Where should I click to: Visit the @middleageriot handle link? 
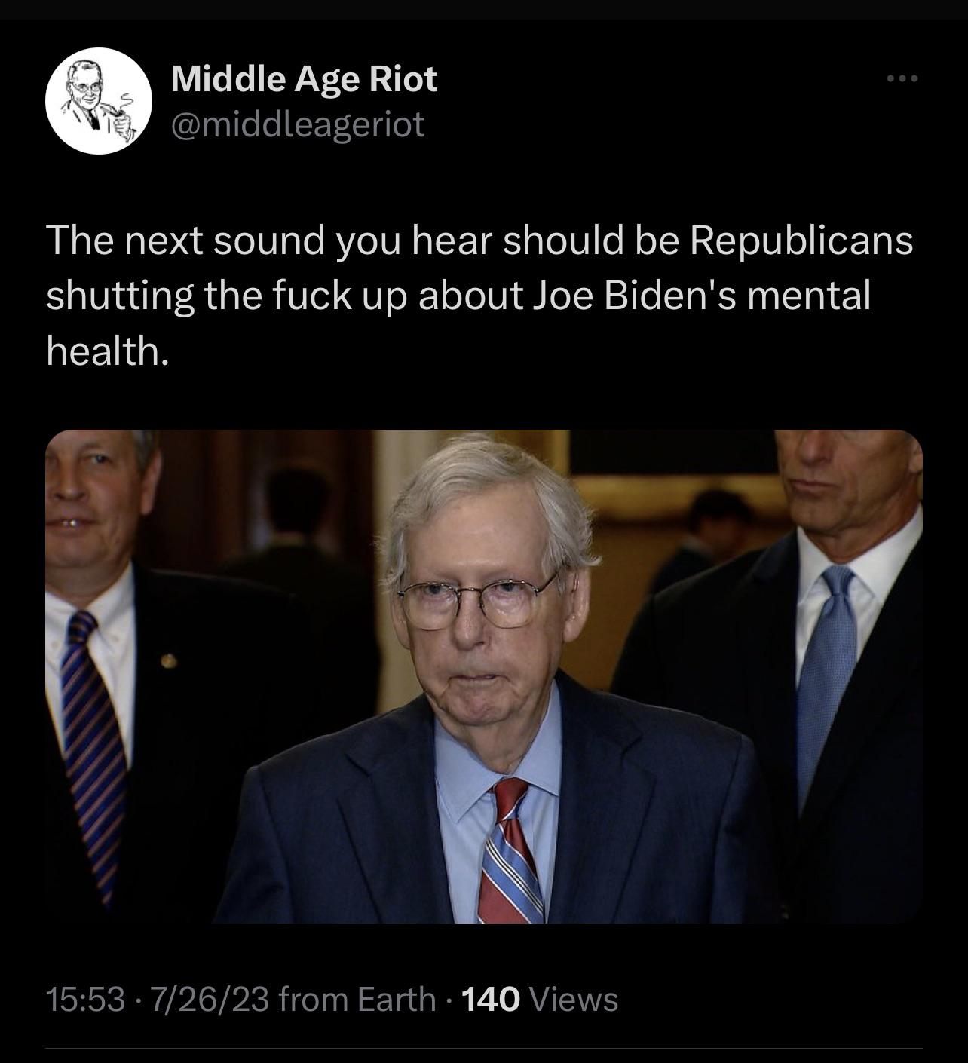pyautogui.click(x=298, y=124)
